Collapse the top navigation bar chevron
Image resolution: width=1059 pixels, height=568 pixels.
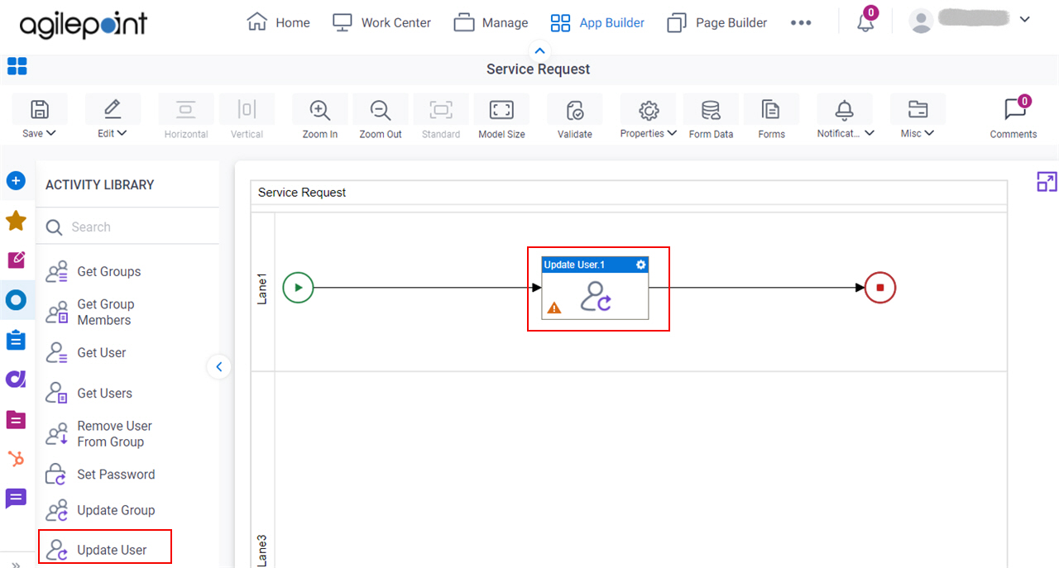click(539, 50)
